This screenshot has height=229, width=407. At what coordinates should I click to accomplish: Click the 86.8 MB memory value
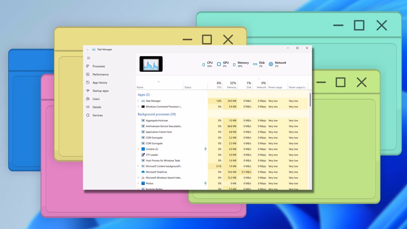point(232,126)
